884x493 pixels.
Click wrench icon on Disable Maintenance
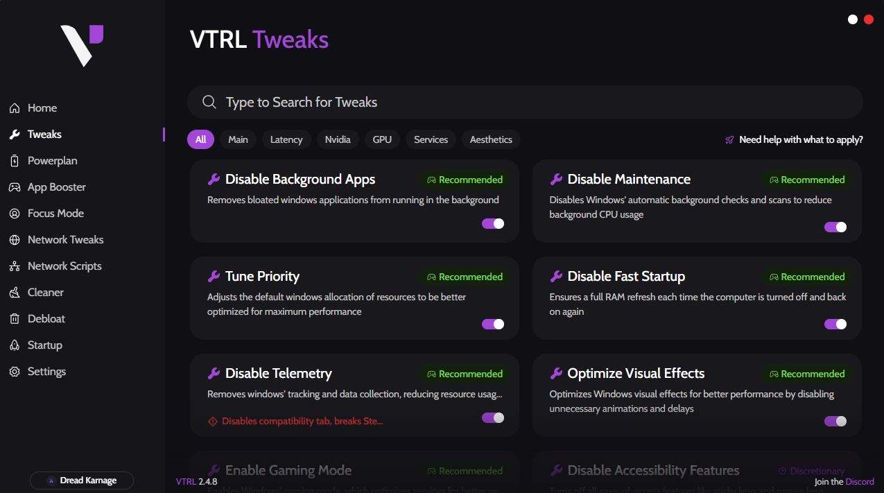[x=556, y=180]
